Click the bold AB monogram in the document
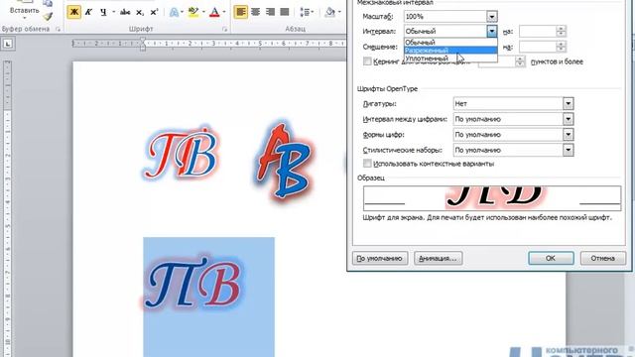 point(285,162)
